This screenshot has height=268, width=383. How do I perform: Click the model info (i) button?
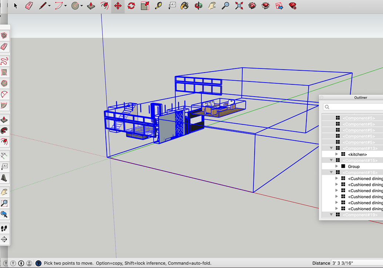21,263
